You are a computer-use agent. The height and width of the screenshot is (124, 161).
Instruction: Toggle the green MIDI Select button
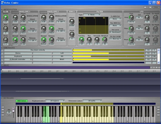(x=22, y=101)
